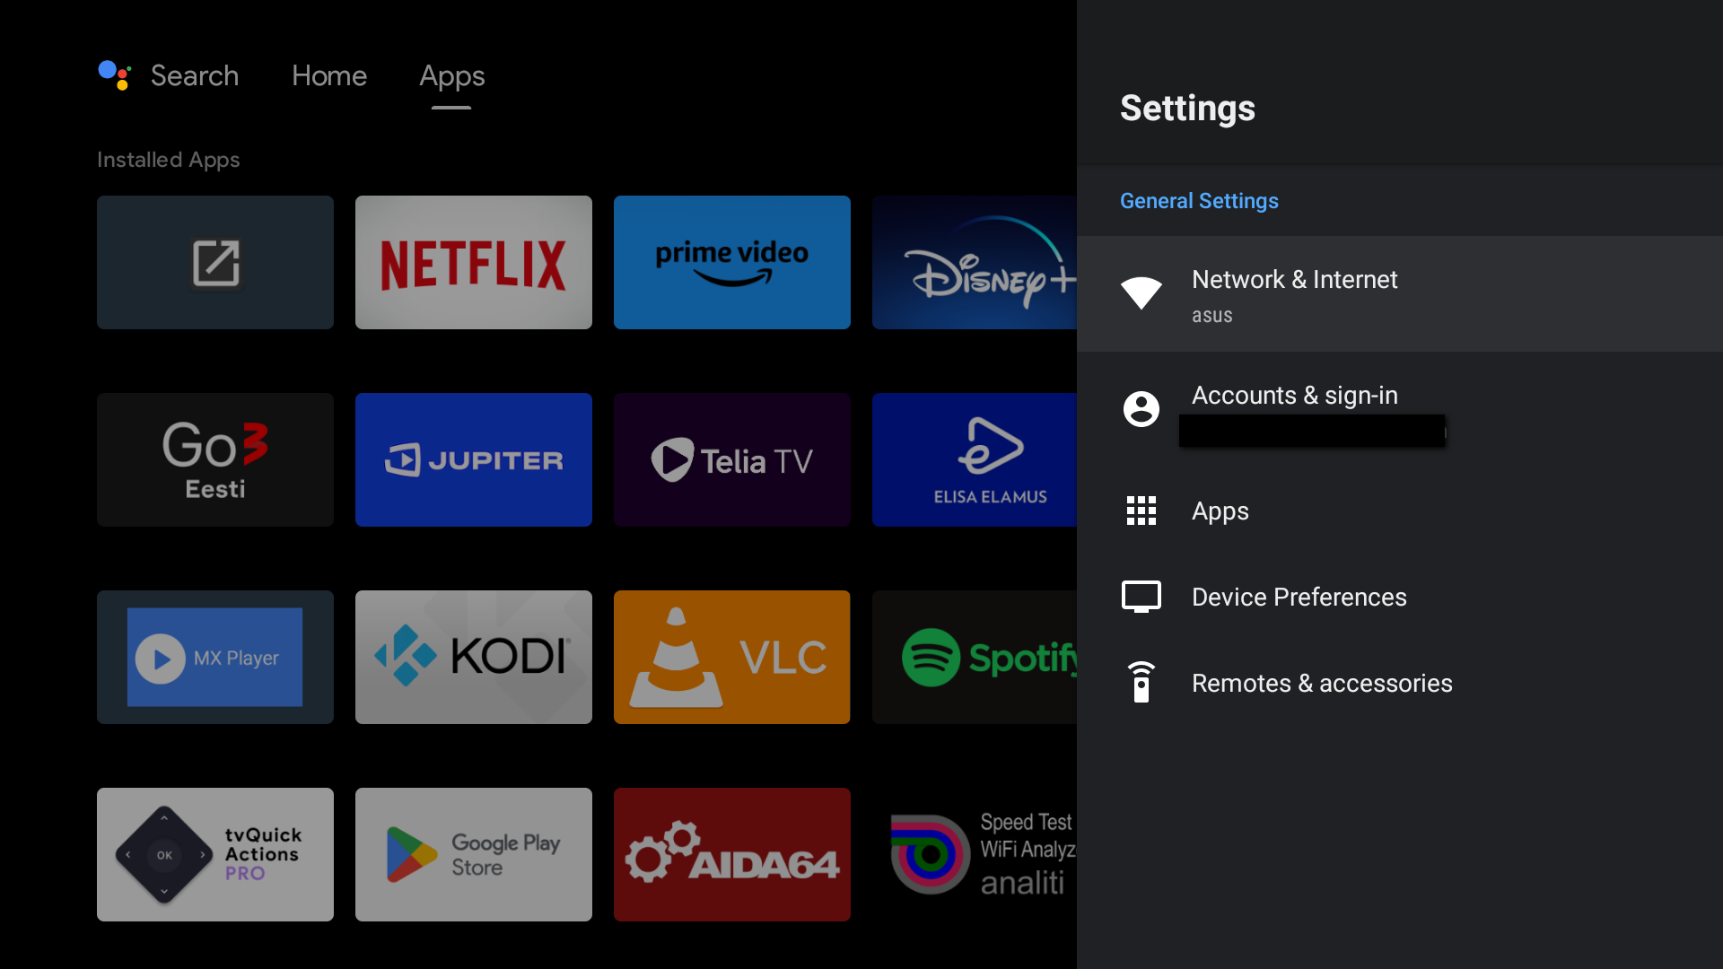The width and height of the screenshot is (1723, 969).
Task: Launch AIDA64 app tile
Action: (732, 854)
